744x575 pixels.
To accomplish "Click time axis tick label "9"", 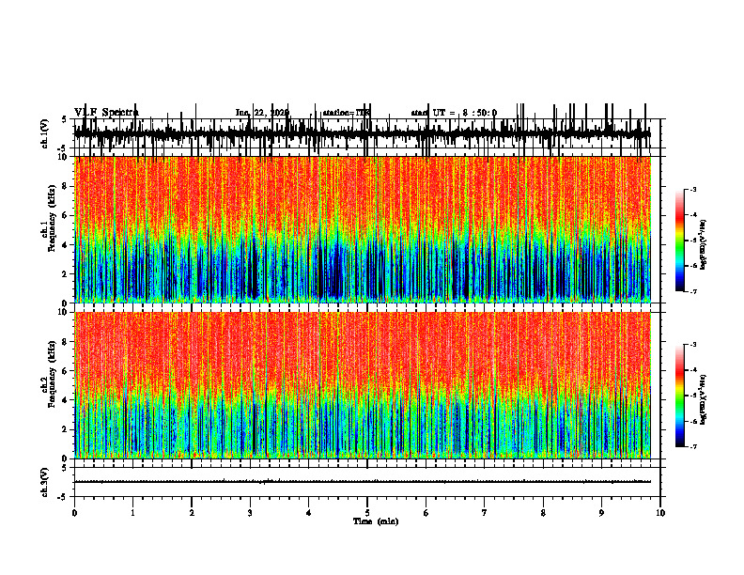I will tap(601, 513).
